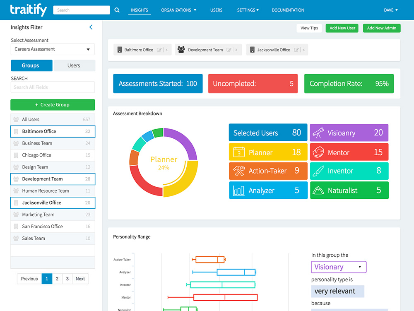Screen dimensions: 414x311
Task: Switch filter to Users toggle
Action: pos(74,65)
